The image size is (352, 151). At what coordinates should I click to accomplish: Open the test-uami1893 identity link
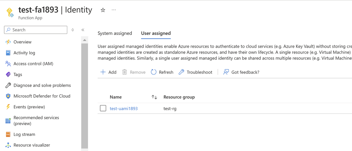[124, 109]
